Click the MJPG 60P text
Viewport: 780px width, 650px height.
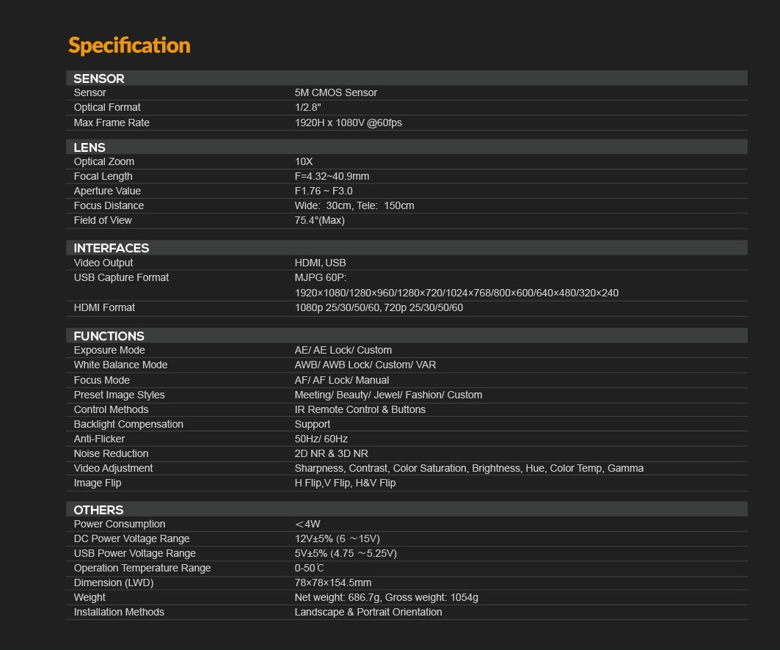[x=321, y=278]
